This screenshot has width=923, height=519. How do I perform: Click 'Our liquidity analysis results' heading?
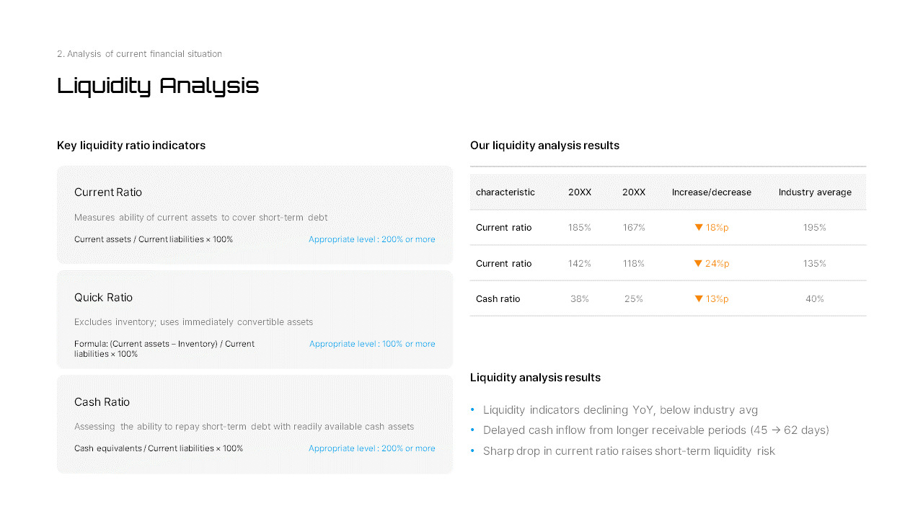[x=544, y=146]
